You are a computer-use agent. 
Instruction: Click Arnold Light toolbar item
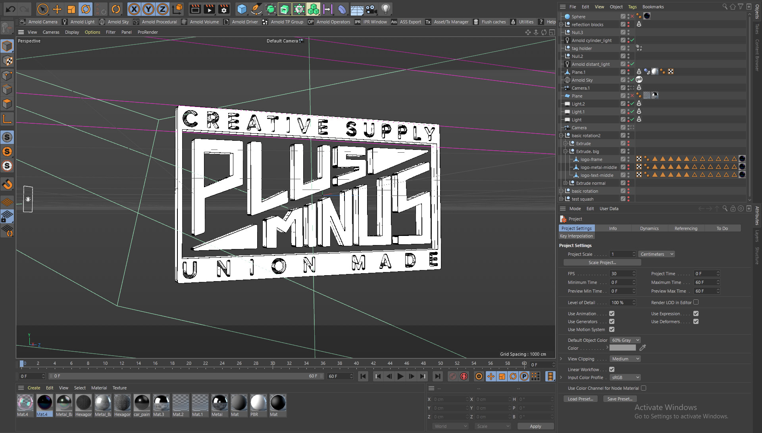(x=79, y=22)
